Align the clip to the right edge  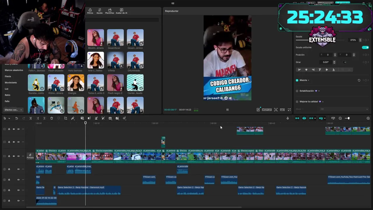click(313, 70)
